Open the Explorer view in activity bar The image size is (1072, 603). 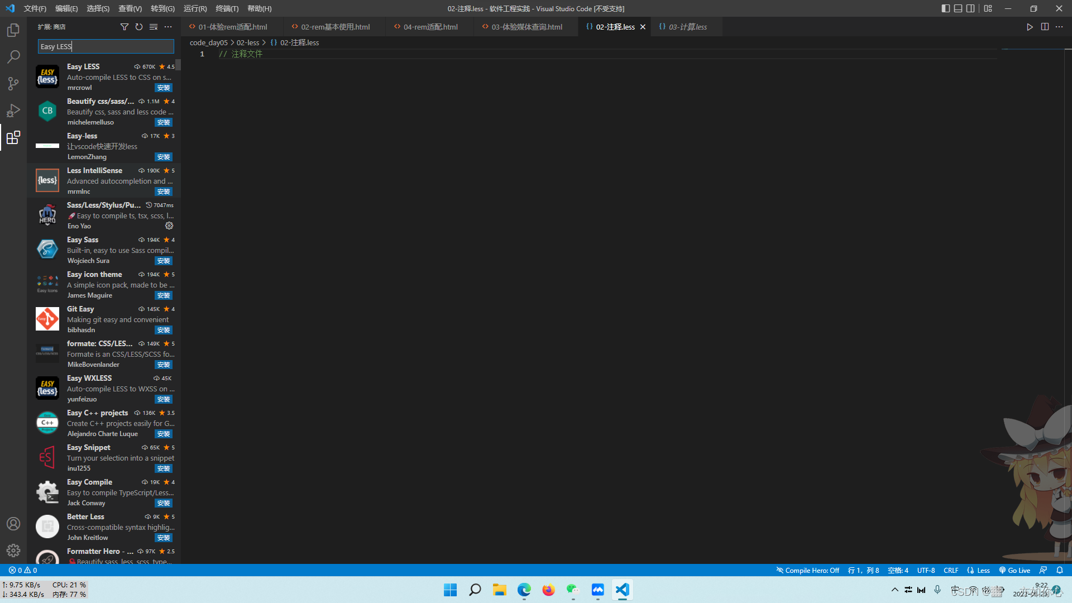click(13, 30)
